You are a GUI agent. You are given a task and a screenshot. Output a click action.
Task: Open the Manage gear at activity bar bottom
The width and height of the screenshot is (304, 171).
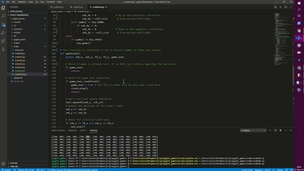click(x=3, y=164)
